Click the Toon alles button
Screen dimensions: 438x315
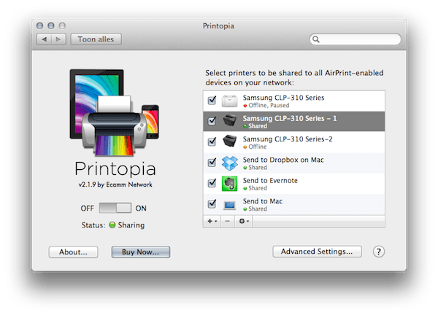(96, 39)
